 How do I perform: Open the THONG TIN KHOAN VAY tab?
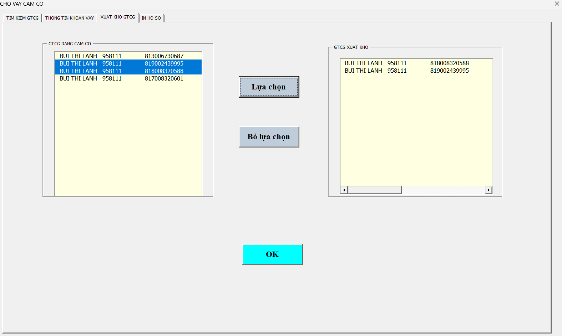(x=70, y=18)
